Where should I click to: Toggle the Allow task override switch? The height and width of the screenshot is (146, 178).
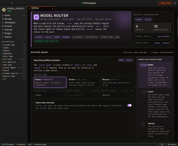pyautogui.click(x=129, y=105)
